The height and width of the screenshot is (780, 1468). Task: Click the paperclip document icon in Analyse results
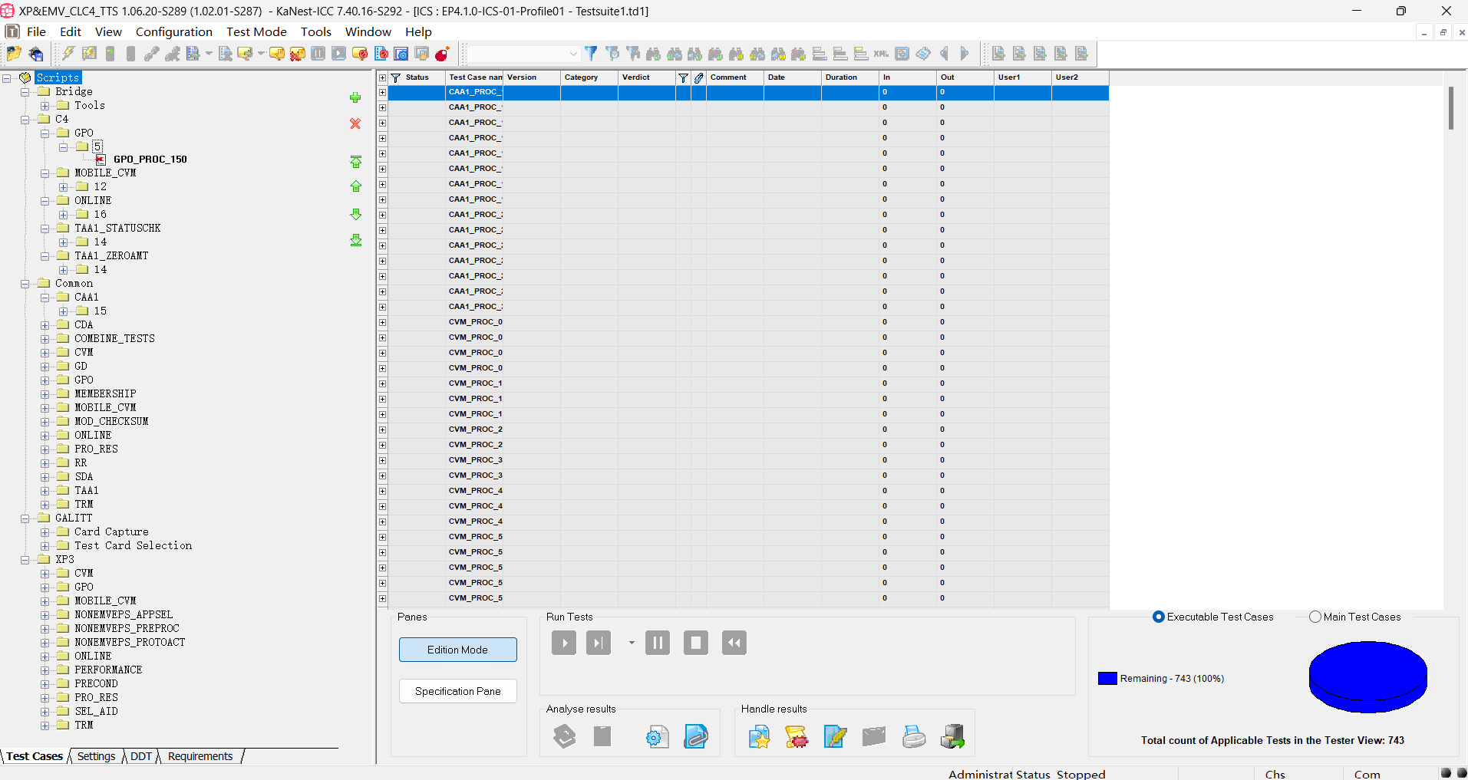click(695, 737)
